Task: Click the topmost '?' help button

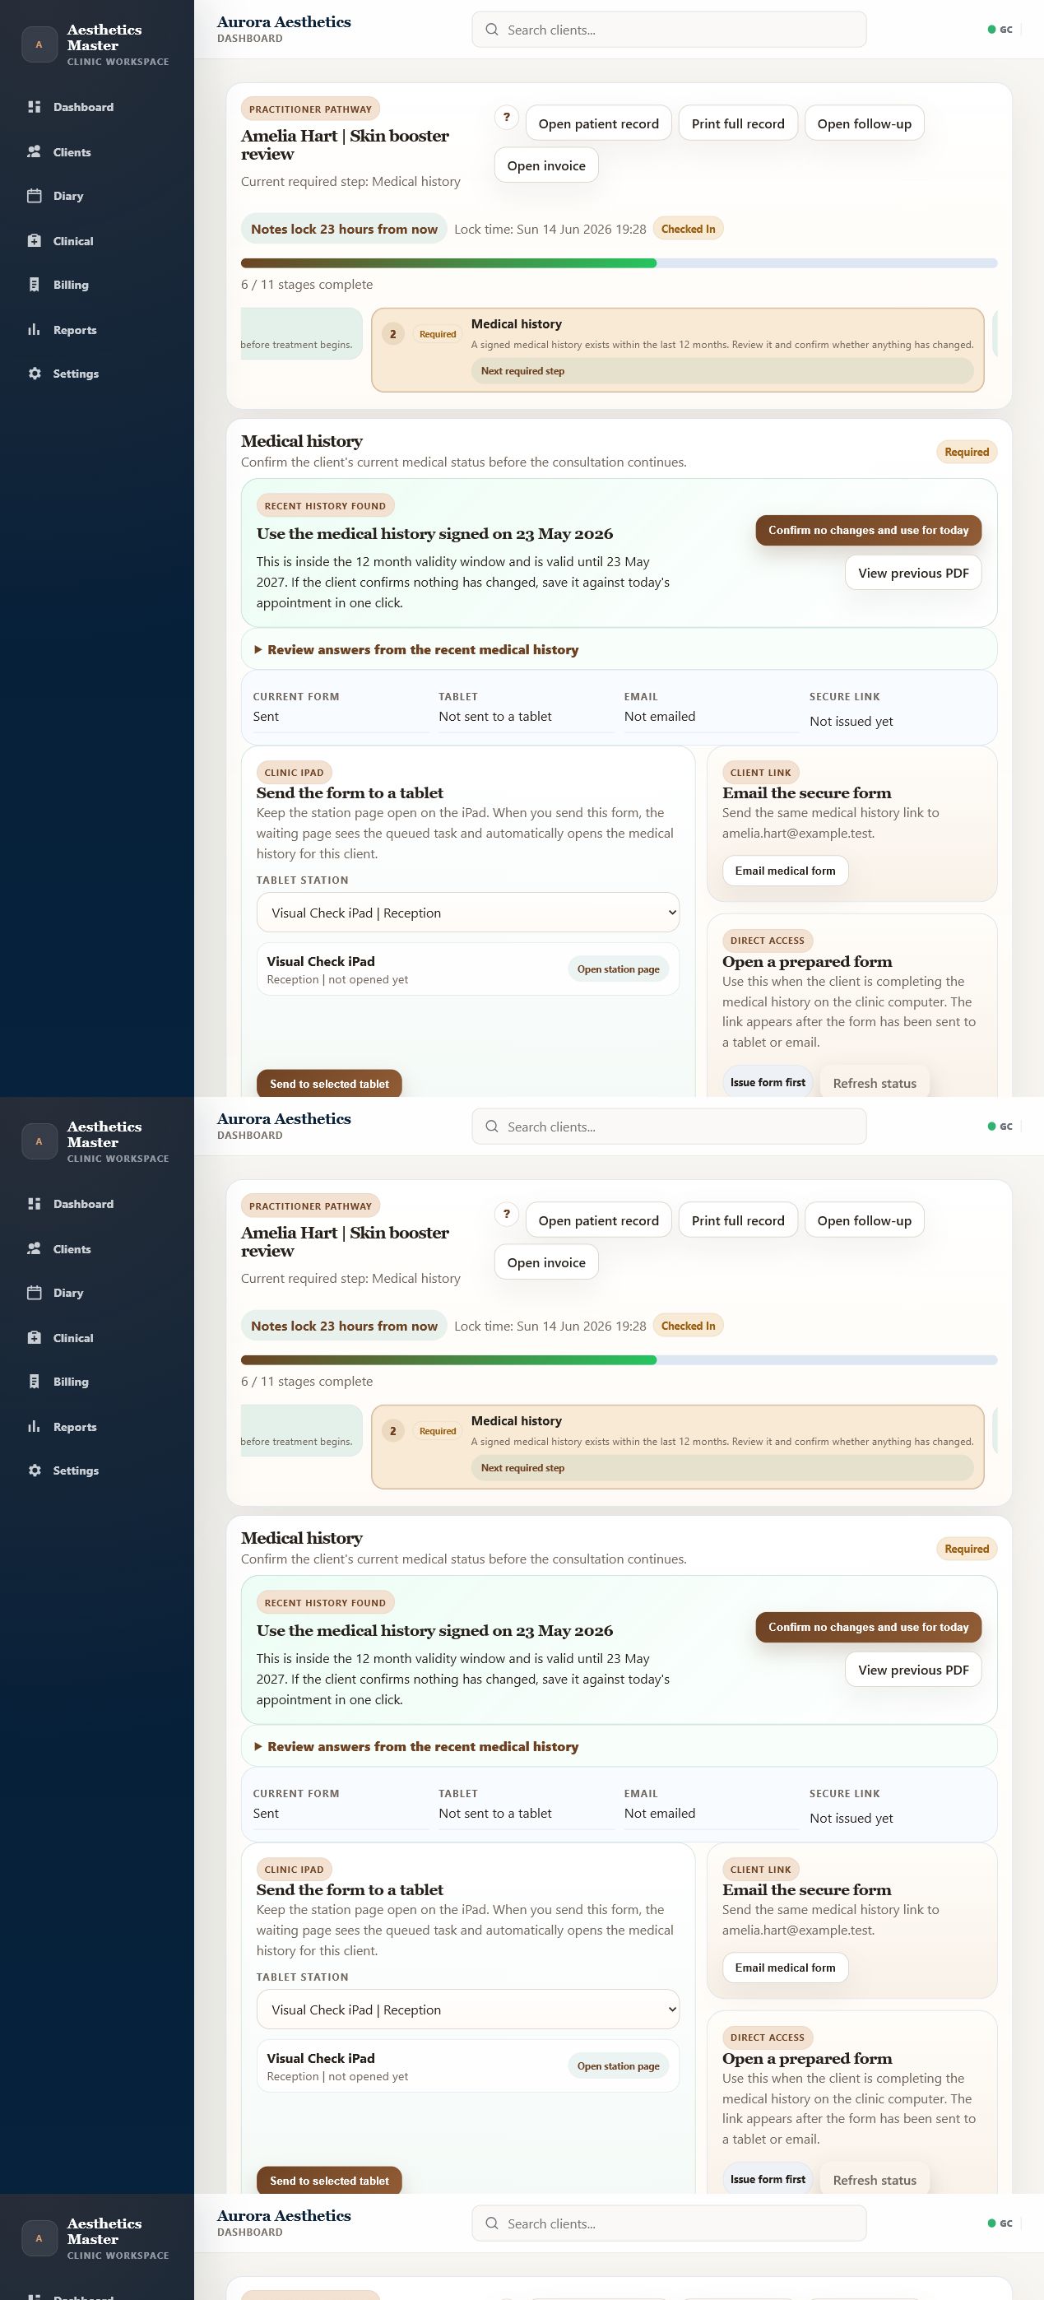Action: (507, 117)
